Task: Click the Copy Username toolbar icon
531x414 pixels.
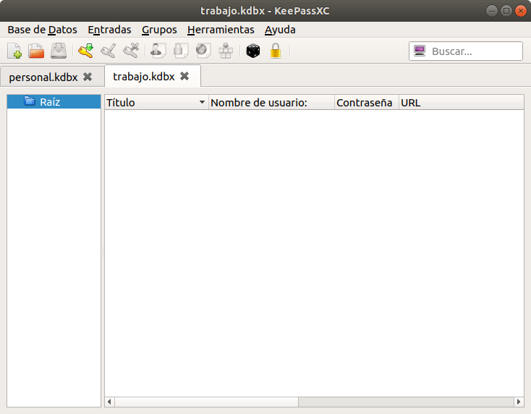Action: pos(158,51)
